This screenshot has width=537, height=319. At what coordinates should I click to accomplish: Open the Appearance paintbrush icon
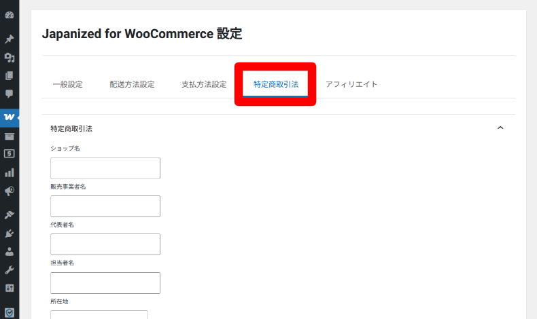point(10,214)
